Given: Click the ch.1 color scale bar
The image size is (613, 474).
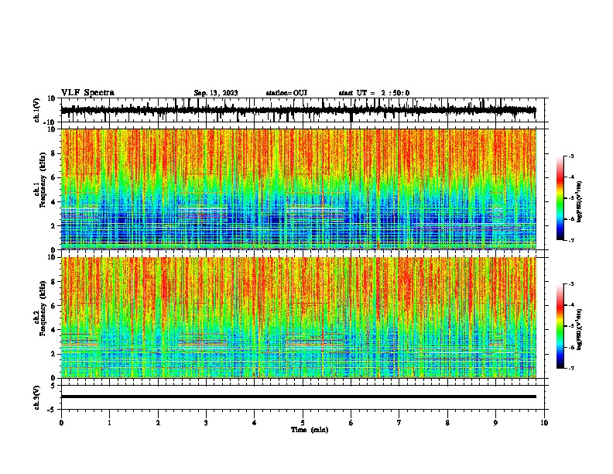Looking at the screenshot, I should click(x=560, y=198).
